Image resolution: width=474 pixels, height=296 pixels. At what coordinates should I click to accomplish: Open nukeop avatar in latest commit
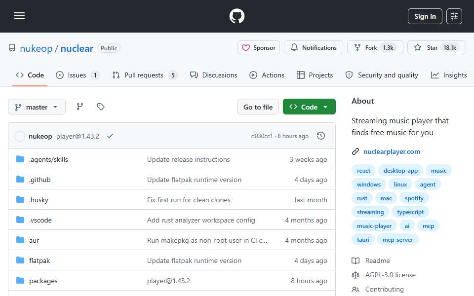click(20, 136)
